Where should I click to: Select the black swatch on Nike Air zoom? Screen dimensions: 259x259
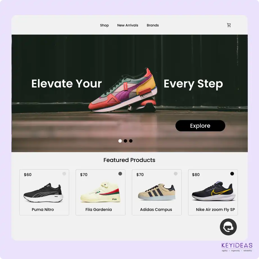(x=232, y=174)
